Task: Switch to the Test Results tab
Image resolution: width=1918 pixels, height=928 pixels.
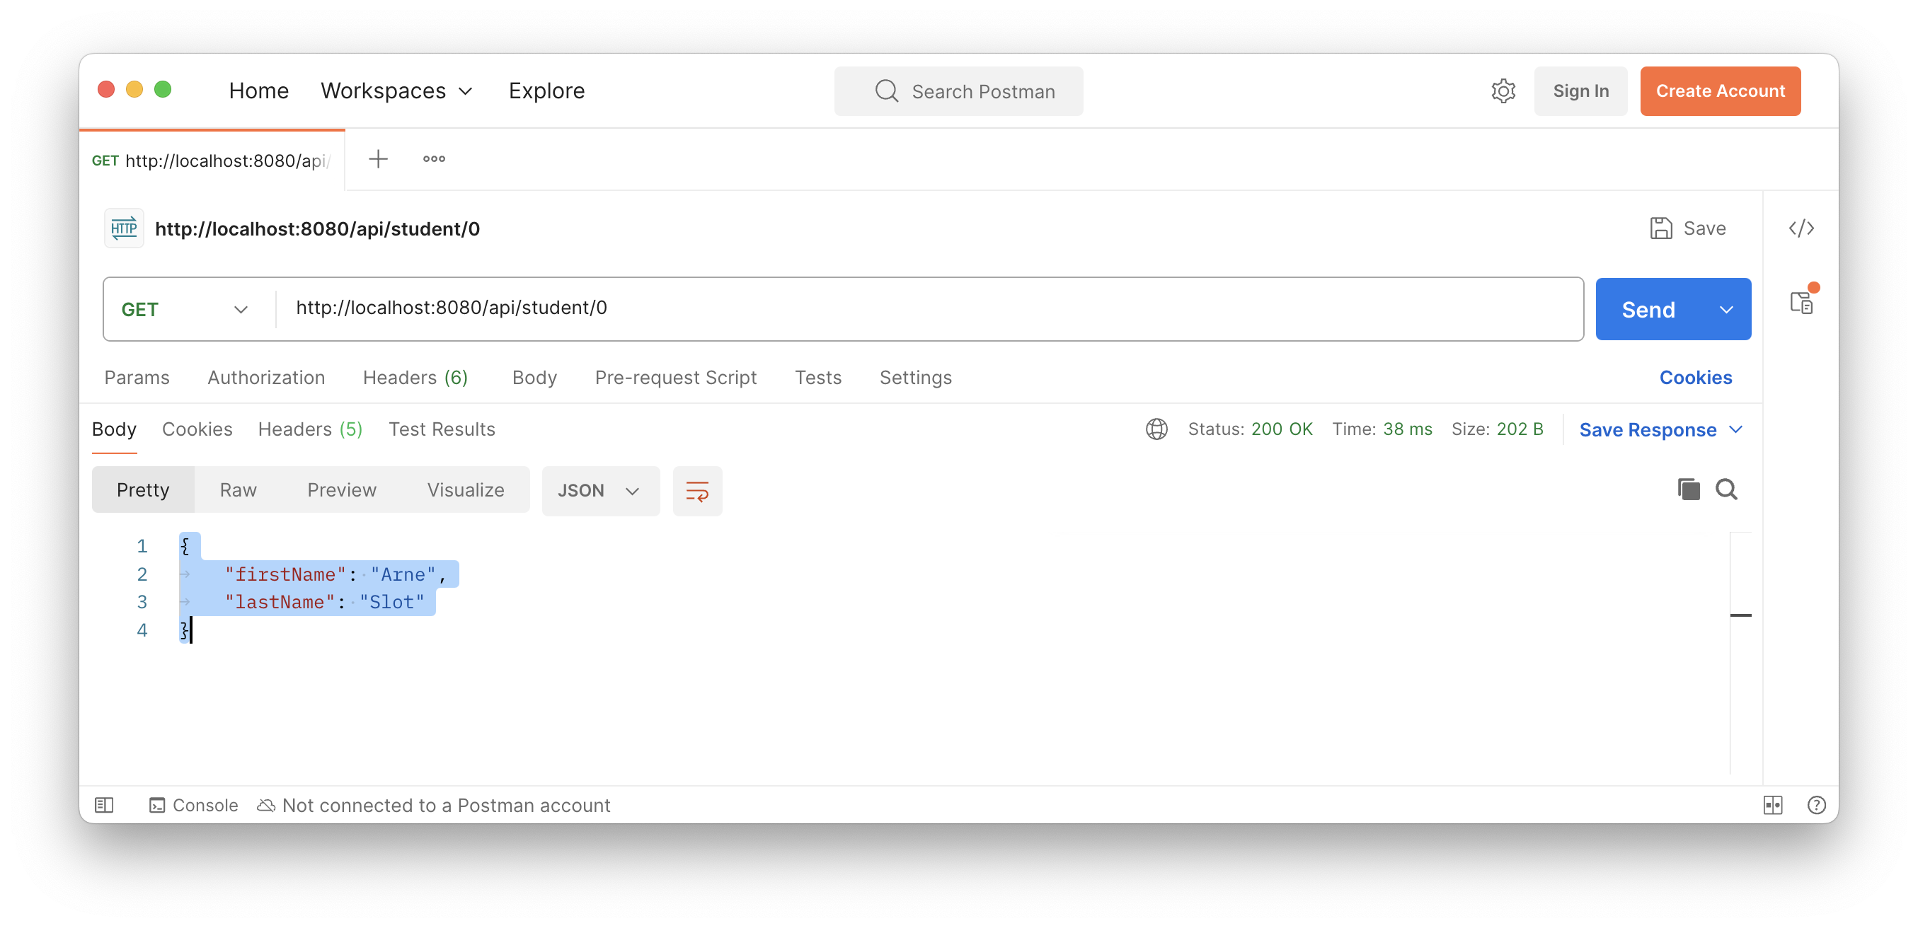Action: tap(442, 429)
